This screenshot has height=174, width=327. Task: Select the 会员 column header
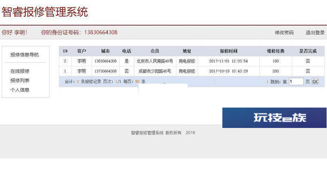(155, 51)
